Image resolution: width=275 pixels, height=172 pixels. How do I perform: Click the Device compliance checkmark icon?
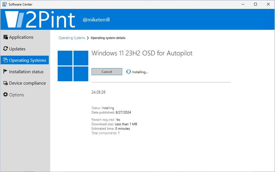[5, 83]
